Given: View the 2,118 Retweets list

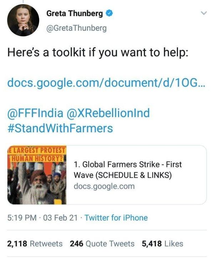Looking at the screenshot, I should click(x=35, y=244).
